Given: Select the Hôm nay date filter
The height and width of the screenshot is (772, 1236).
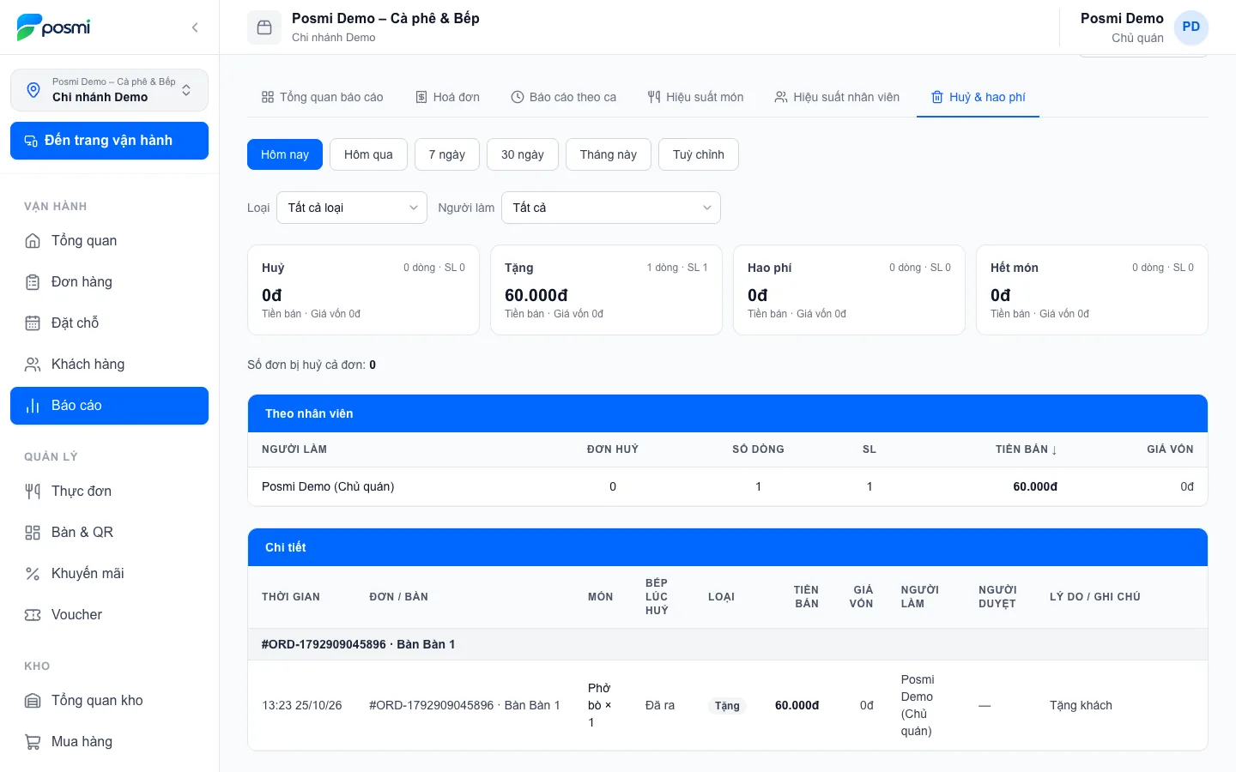Looking at the screenshot, I should pos(285,154).
